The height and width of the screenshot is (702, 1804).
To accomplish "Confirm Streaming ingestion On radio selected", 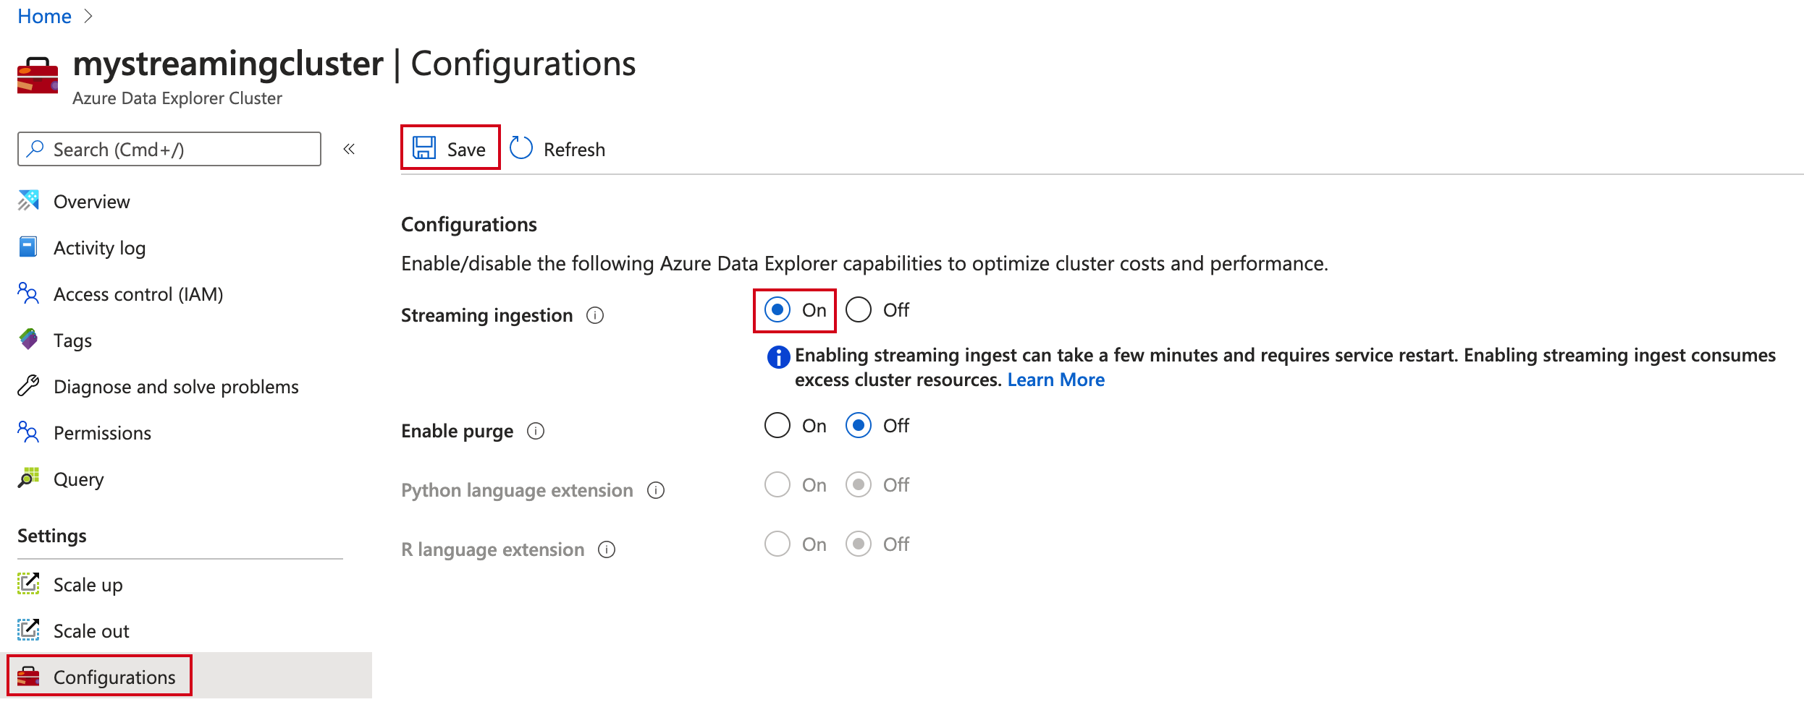I will point(777,309).
